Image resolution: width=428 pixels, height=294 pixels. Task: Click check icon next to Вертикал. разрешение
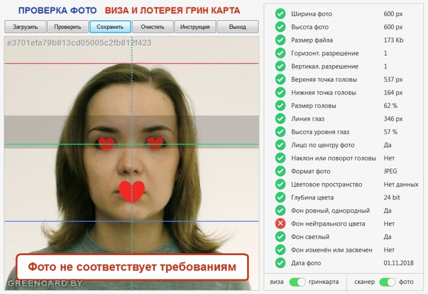tap(280, 66)
